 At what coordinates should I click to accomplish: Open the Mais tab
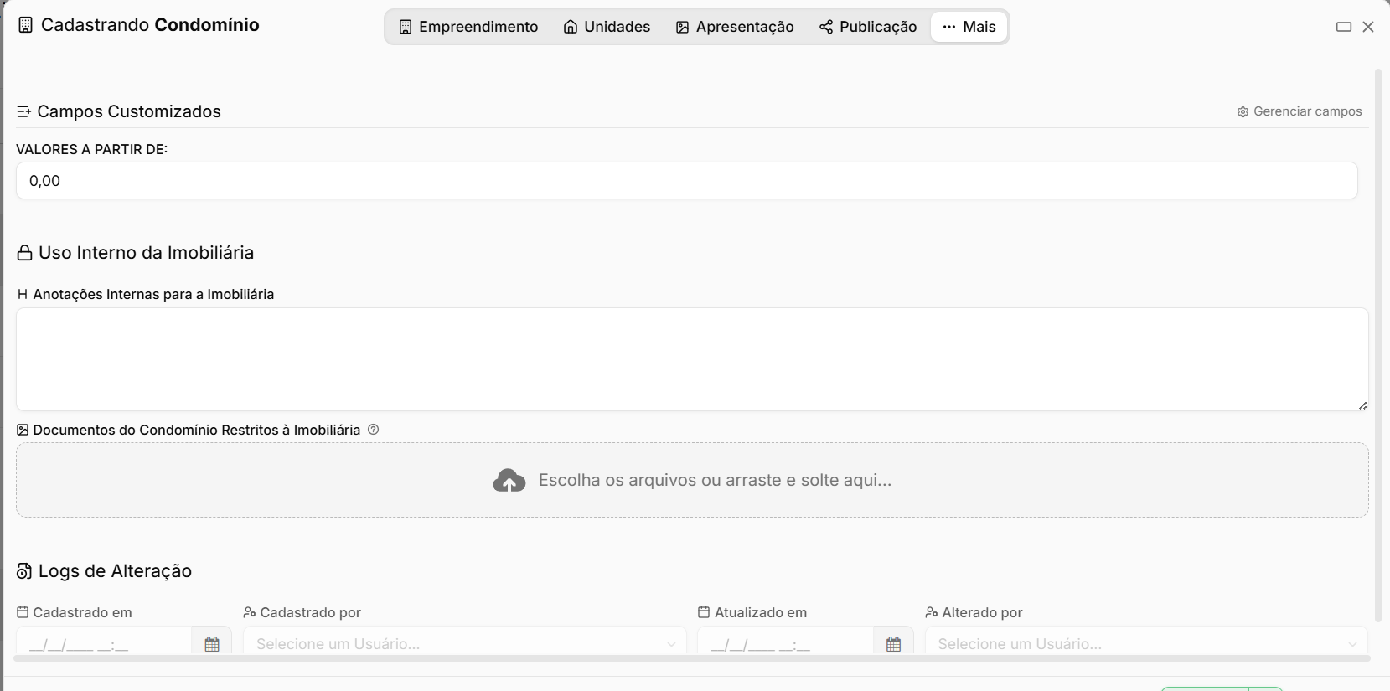(969, 27)
